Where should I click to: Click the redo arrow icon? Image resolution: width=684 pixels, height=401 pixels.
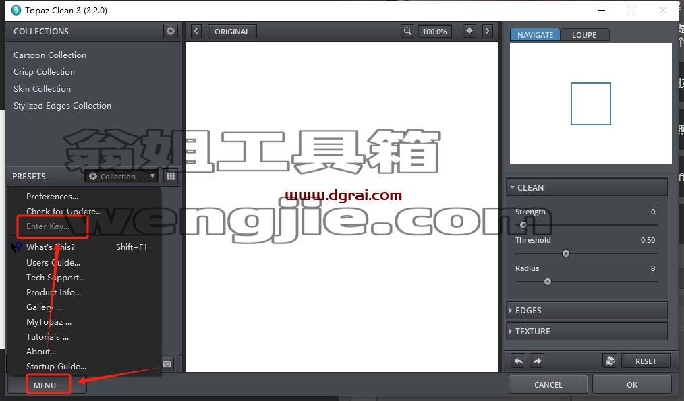tap(537, 361)
